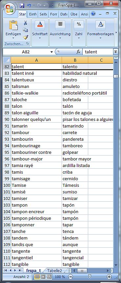This screenshot has width=121, height=283.
Task: Cut selection using the scissors icon
Action: click(x=26, y=23)
